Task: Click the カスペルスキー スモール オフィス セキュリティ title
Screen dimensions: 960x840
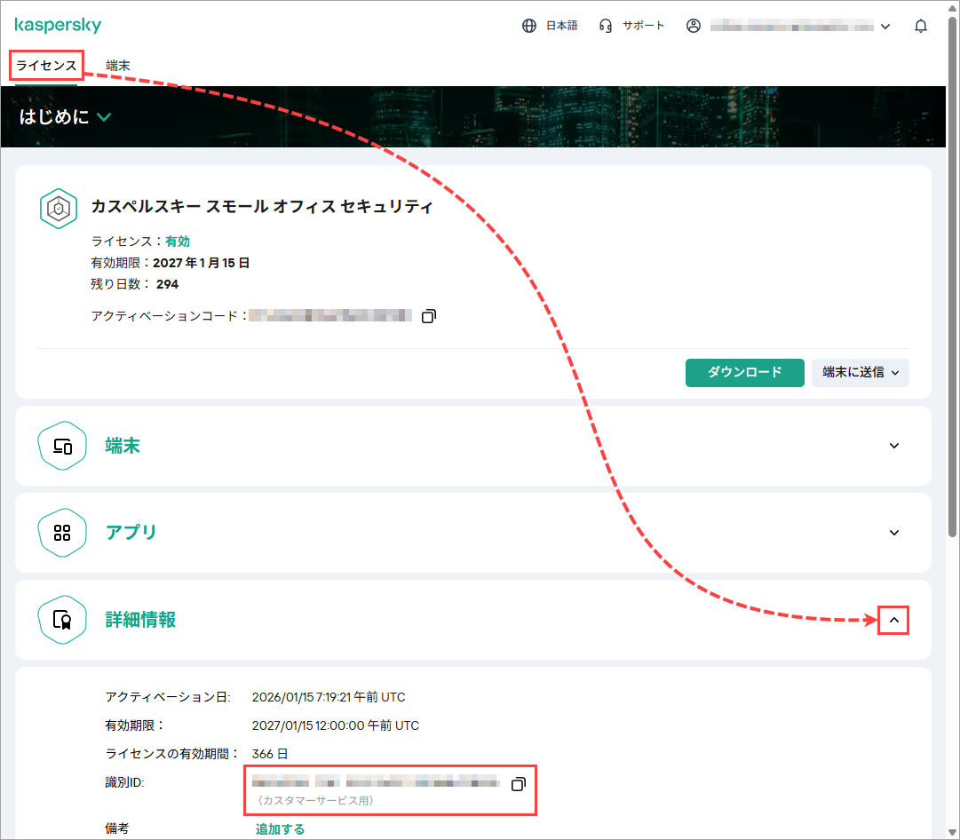Action: (262, 207)
